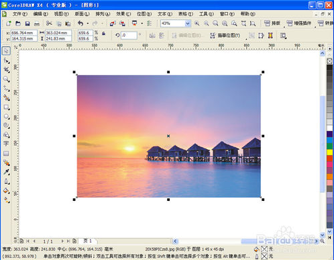This screenshot has width=334, height=260.
Task: Open the 效果 (Effects) menu
Action: (123, 14)
